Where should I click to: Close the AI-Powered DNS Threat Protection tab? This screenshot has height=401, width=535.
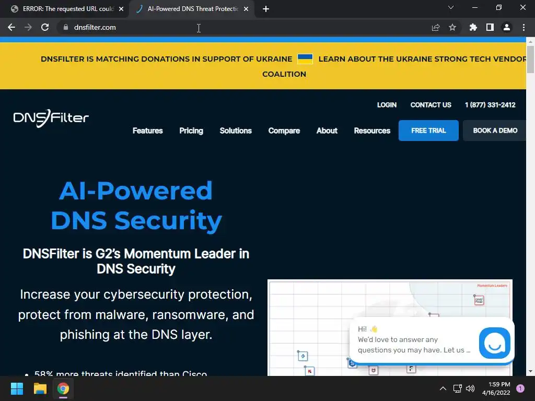tap(246, 9)
